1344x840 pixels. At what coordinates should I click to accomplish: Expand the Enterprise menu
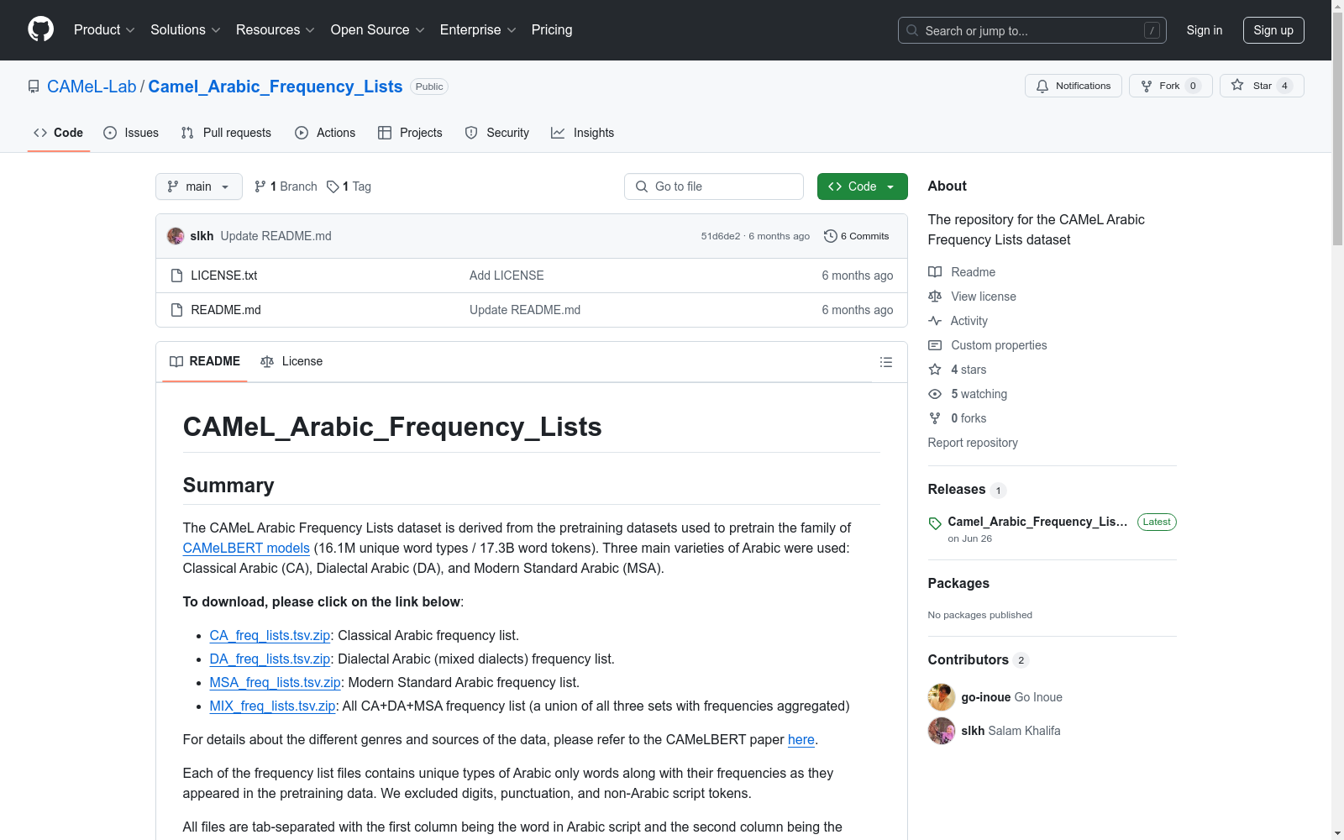point(478,29)
